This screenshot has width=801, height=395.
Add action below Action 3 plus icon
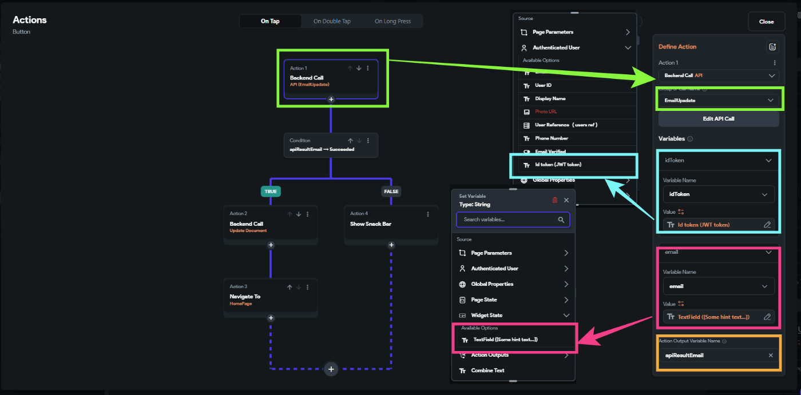pyautogui.click(x=271, y=318)
